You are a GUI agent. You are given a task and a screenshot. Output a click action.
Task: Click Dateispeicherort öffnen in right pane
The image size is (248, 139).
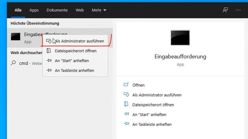[x=153, y=105]
